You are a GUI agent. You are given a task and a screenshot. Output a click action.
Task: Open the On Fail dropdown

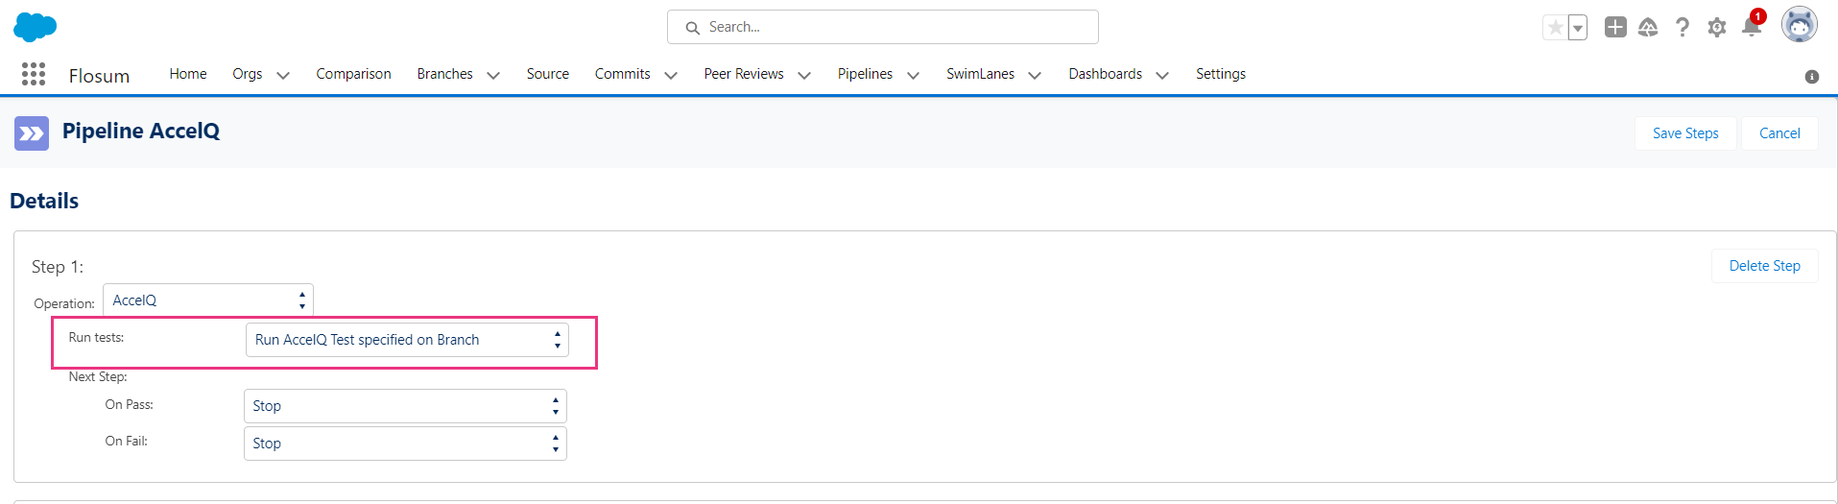(x=405, y=444)
